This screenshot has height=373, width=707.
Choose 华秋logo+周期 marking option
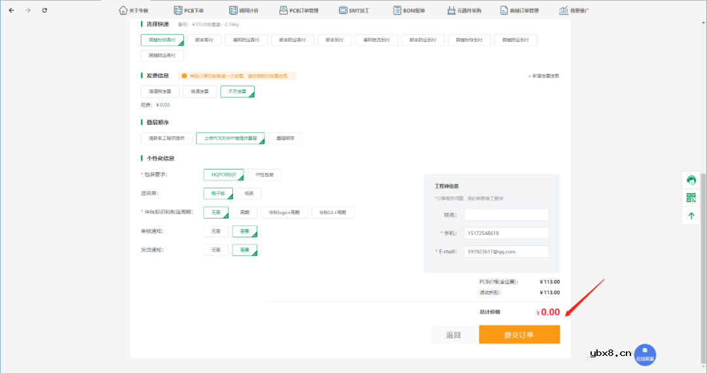pos(284,213)
